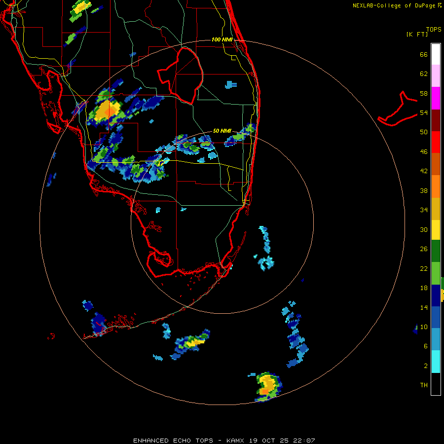Click the 58 legend value
The width and height of the screenshot is (444, 444).
pos(424,93)
